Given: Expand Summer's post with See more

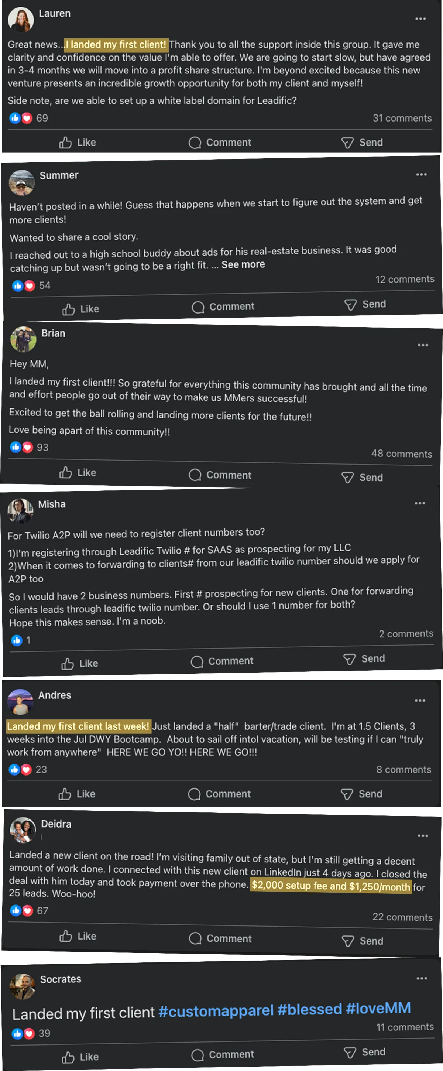Looking at the screenshot, I should [243, 264].
